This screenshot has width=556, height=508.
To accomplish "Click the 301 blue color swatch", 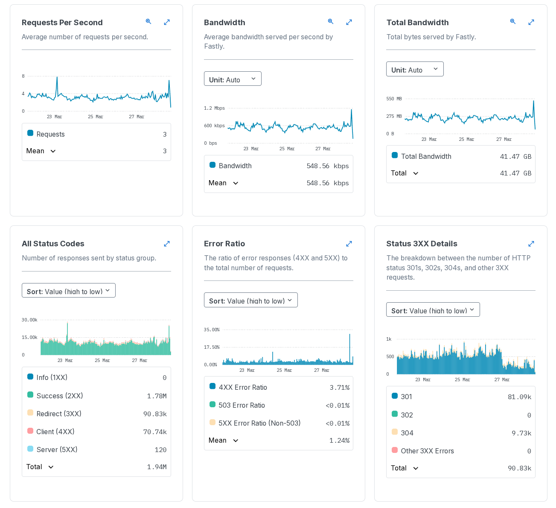I will [x=395, y=396].
